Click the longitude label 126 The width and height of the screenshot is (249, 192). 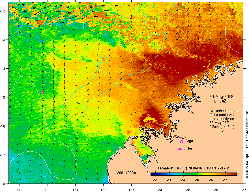215,190
